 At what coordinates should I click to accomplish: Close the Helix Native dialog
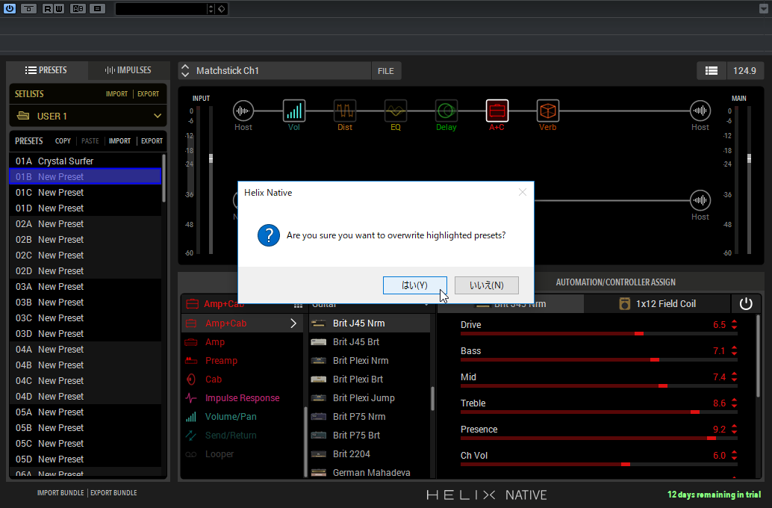[523, 192]
